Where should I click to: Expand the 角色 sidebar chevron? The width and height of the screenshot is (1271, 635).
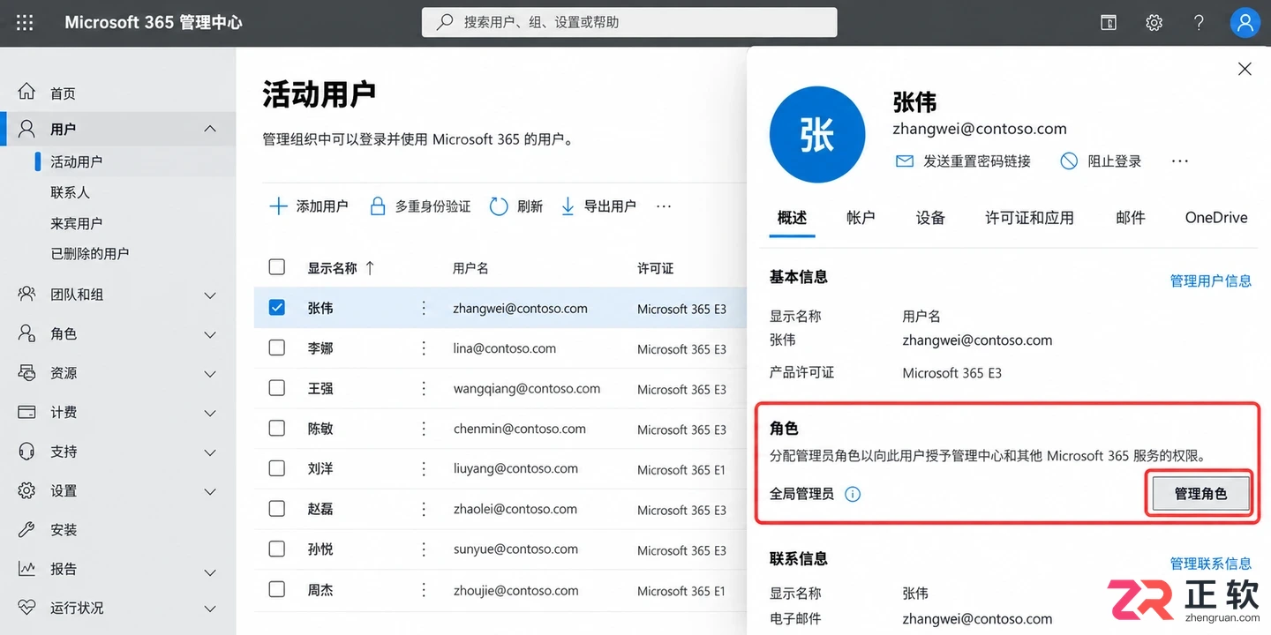pyautogui.click(x=210, y=334)
